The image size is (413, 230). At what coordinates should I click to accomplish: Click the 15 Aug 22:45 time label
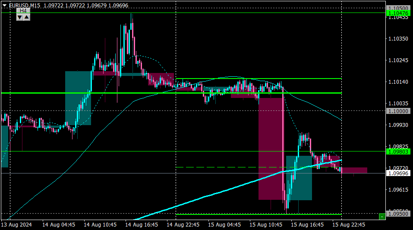[349, 225]
